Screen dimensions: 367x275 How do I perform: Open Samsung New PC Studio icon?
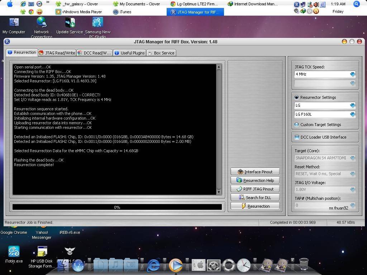point(97,27)
